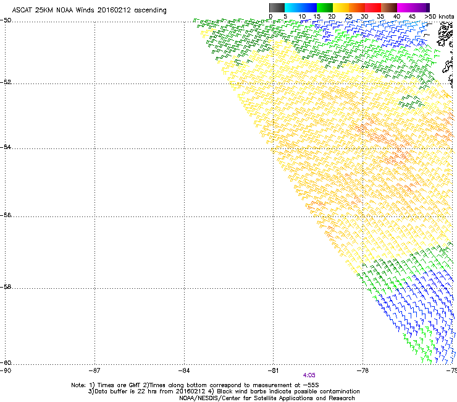Click the purple 4:05 swath time label

[309, 375]
